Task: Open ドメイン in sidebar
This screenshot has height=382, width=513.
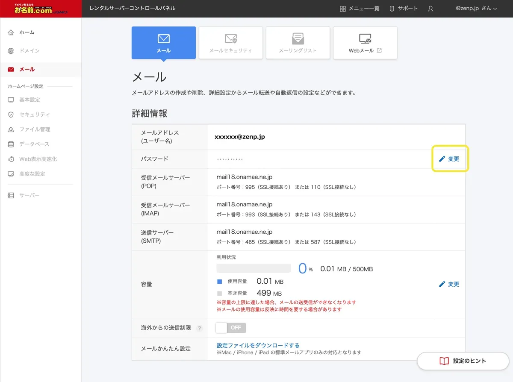Action: 29,51
